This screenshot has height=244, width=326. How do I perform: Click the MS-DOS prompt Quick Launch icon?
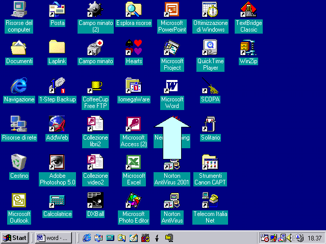coord(145,238)
